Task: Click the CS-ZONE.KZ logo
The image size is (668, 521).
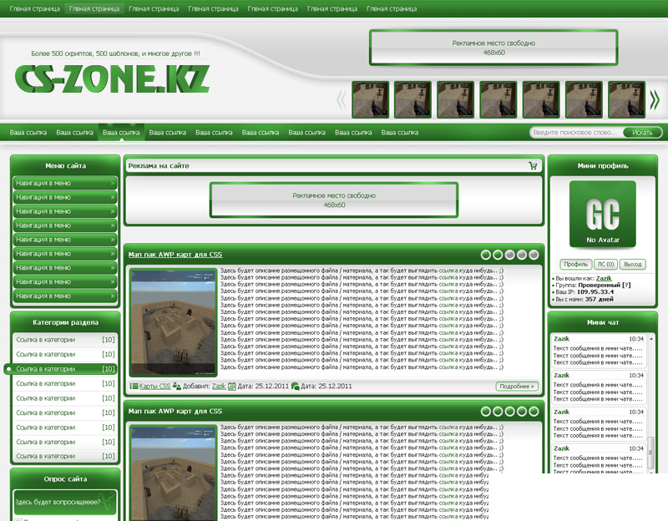Action: click(x=113, y=79)
